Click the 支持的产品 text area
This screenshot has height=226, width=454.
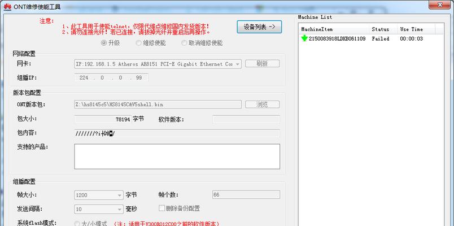pos(177,157)
